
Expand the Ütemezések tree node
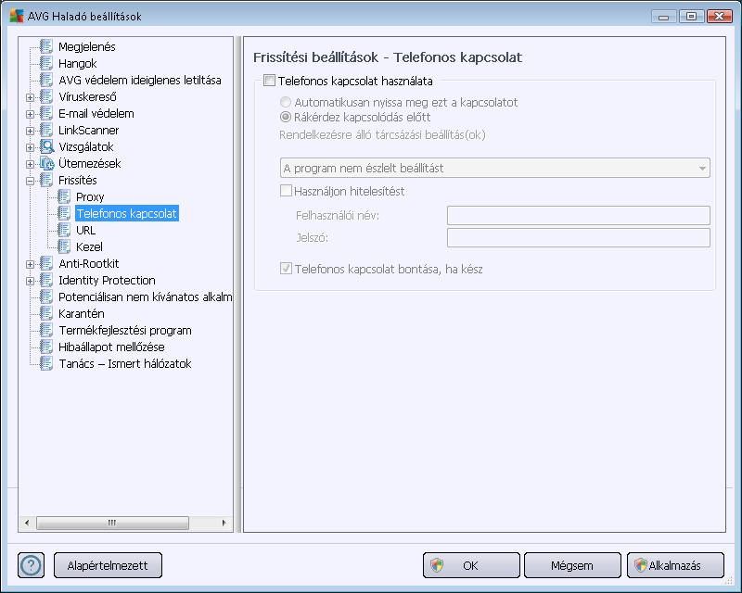31,164
